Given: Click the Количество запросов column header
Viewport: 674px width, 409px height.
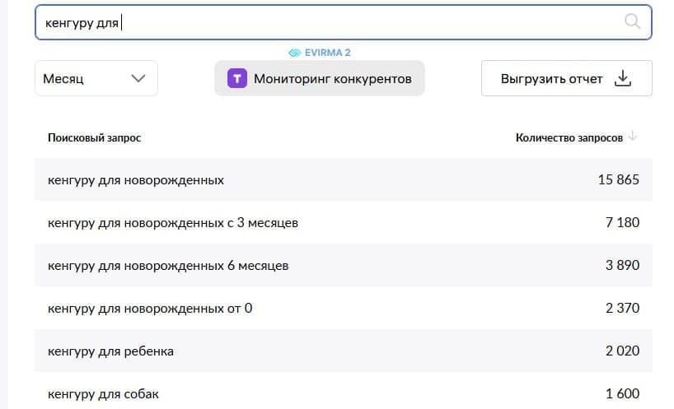Looking at the screenshot, I should (569, 137).
